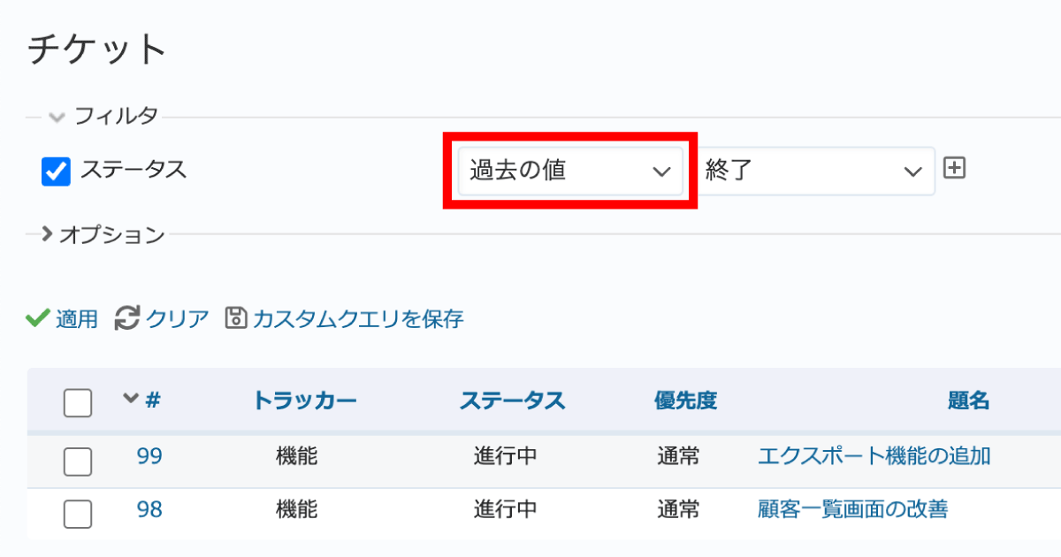Sort by the 優先度 column header
This screenshot has height=557, width=1061.
[x=685, y=401]
